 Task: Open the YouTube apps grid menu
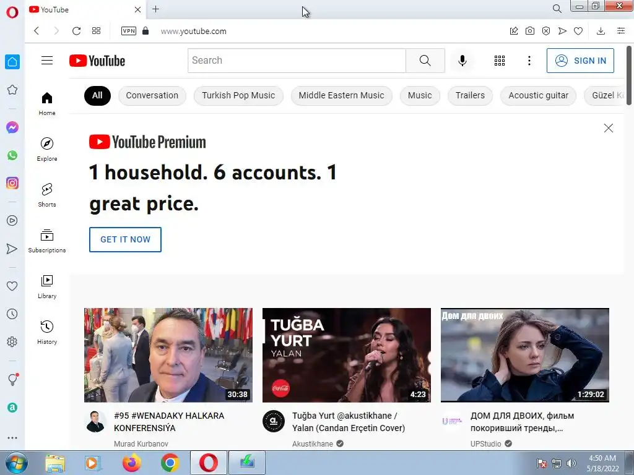[x=500, y=61]
